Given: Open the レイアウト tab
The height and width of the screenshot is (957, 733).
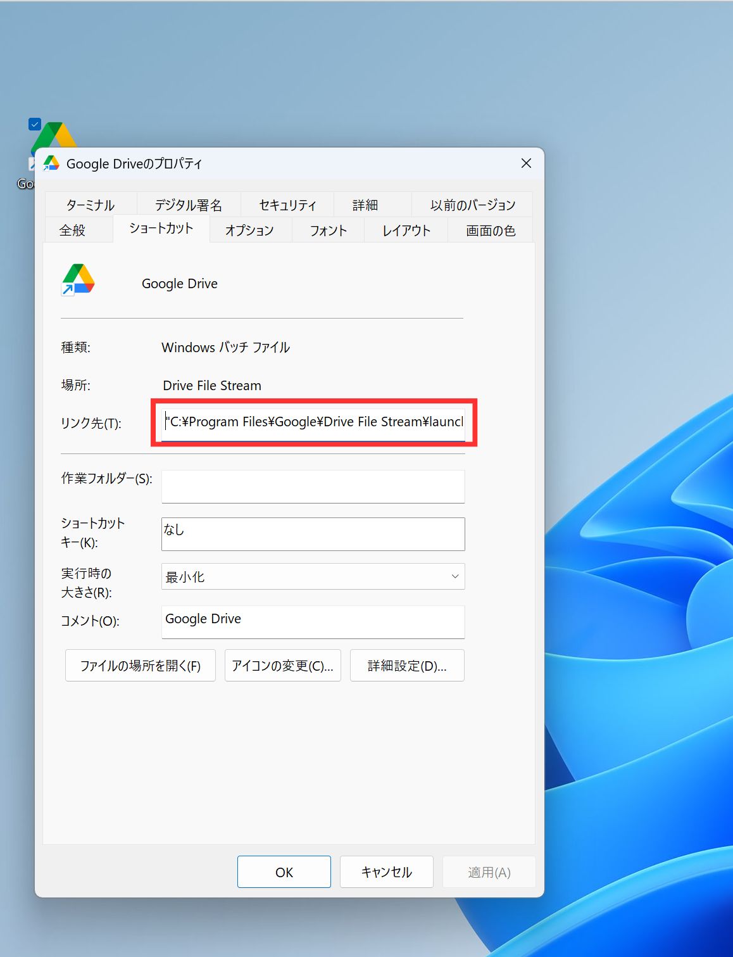Looking at the screenshot, I should click(406, 230).
